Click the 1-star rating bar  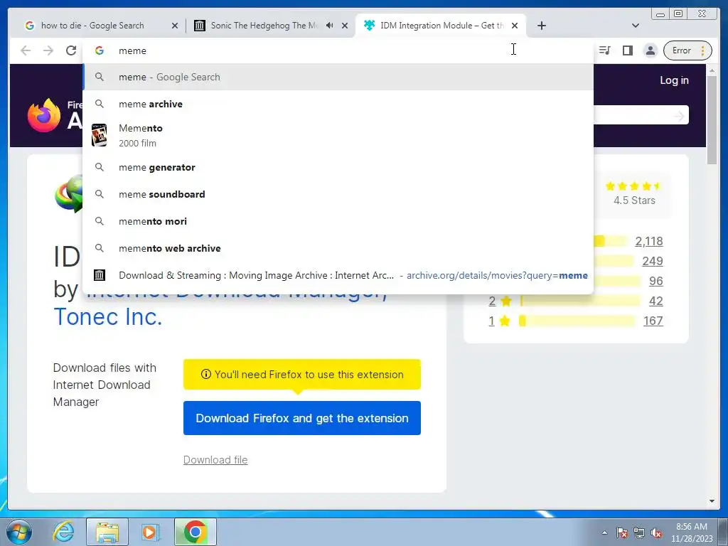point(577,321)
